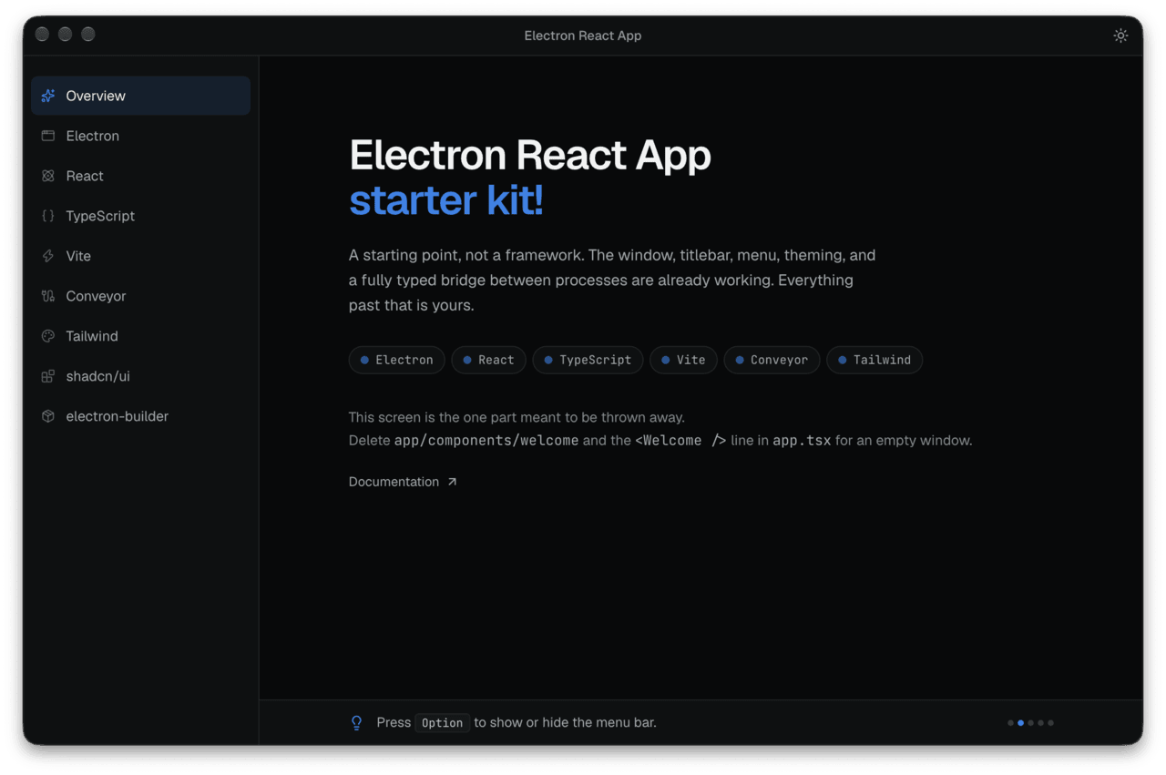
Task: Click the Conveyor chip
Action: tap(772, 360)
